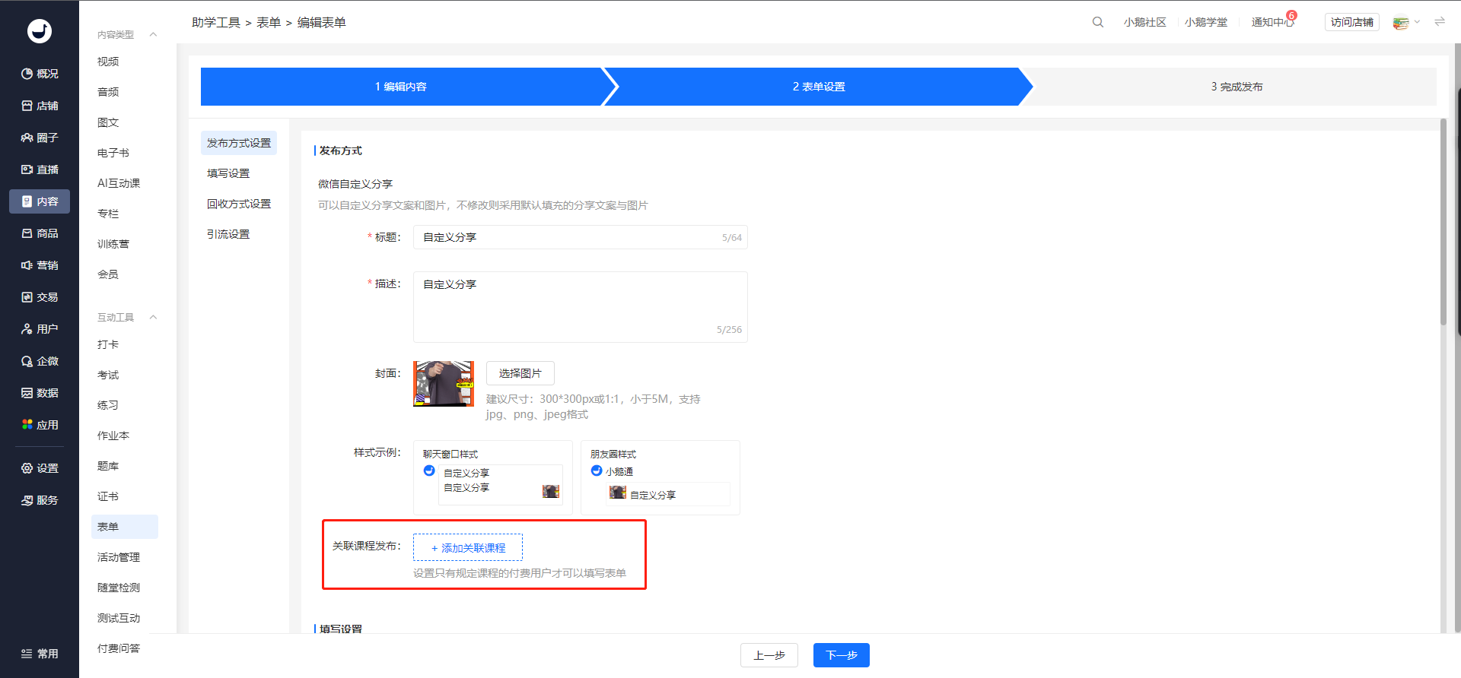Open the user avatar menu
The image size is (1461, 678).
coord(1405,23)
